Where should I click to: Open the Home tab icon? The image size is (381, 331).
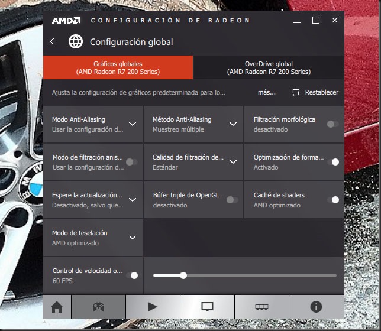point(57,307)
